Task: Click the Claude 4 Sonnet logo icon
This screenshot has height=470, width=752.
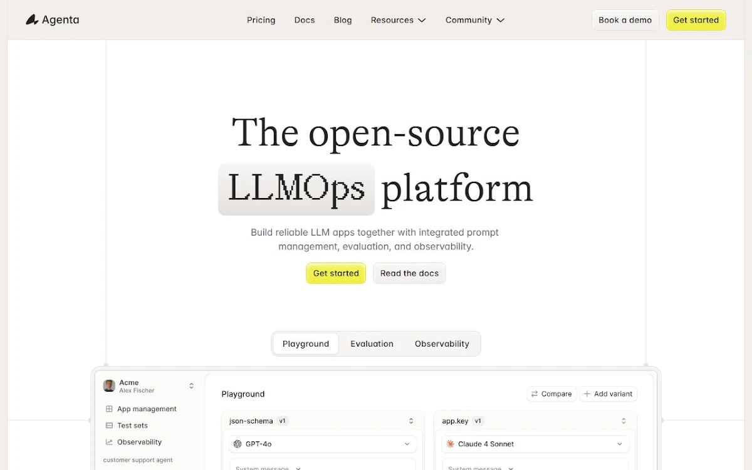Action: [450, 444]
